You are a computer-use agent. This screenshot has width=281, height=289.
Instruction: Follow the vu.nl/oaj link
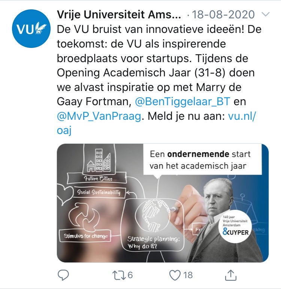242,116
